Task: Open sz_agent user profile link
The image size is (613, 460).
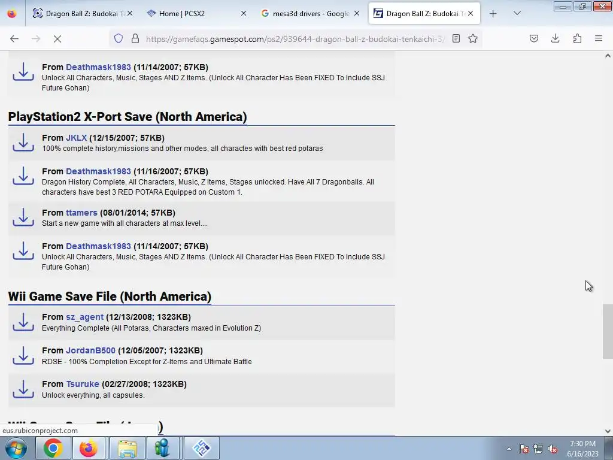Action: 84,317
